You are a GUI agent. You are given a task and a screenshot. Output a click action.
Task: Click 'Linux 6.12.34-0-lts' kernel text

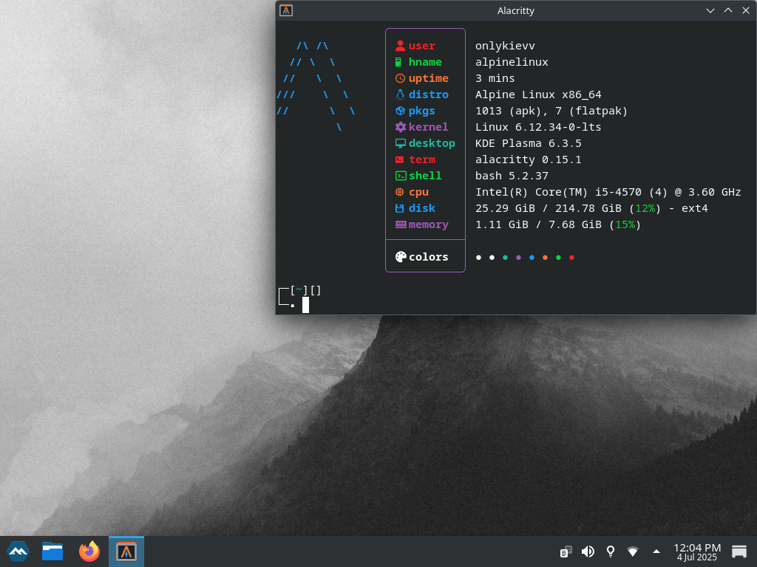tap(538, 127)
